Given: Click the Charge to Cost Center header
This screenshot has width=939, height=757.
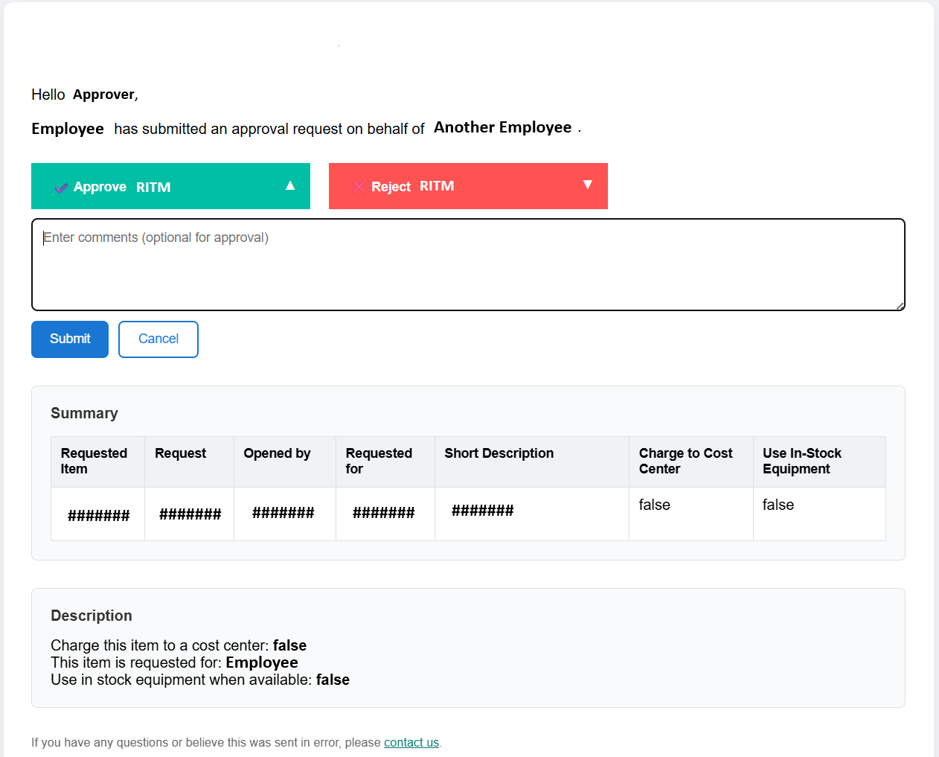Looking at the screenshot, I should point(685,461).
